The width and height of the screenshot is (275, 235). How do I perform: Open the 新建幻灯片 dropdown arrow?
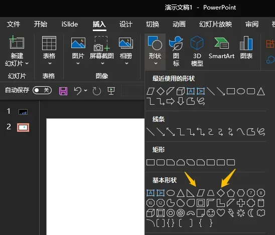pyautogui.click(x=27, y=64)
